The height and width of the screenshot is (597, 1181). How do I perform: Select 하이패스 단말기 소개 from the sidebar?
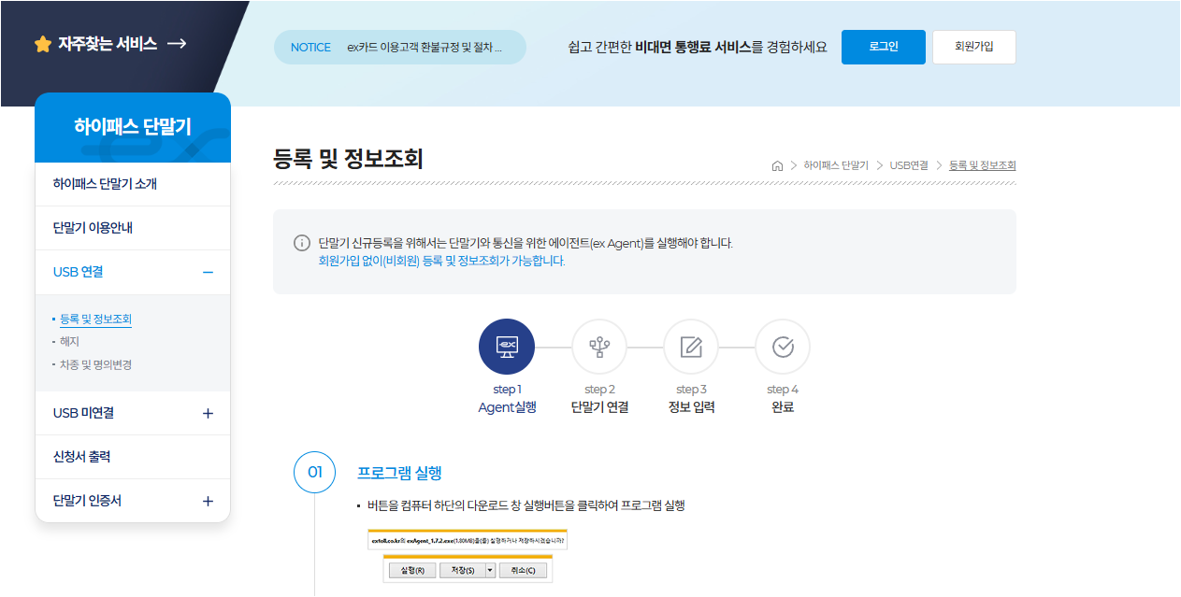105,183
